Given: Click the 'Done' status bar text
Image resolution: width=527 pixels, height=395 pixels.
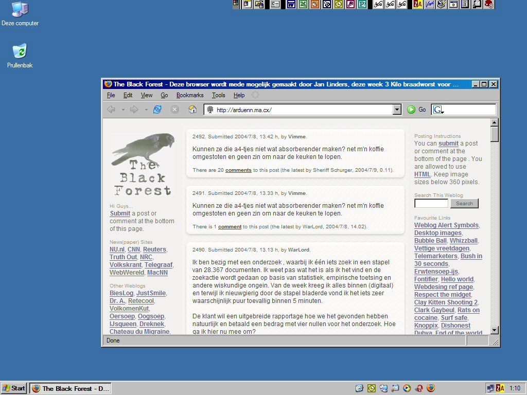Looking at the screenshot, I should (113, 340).
